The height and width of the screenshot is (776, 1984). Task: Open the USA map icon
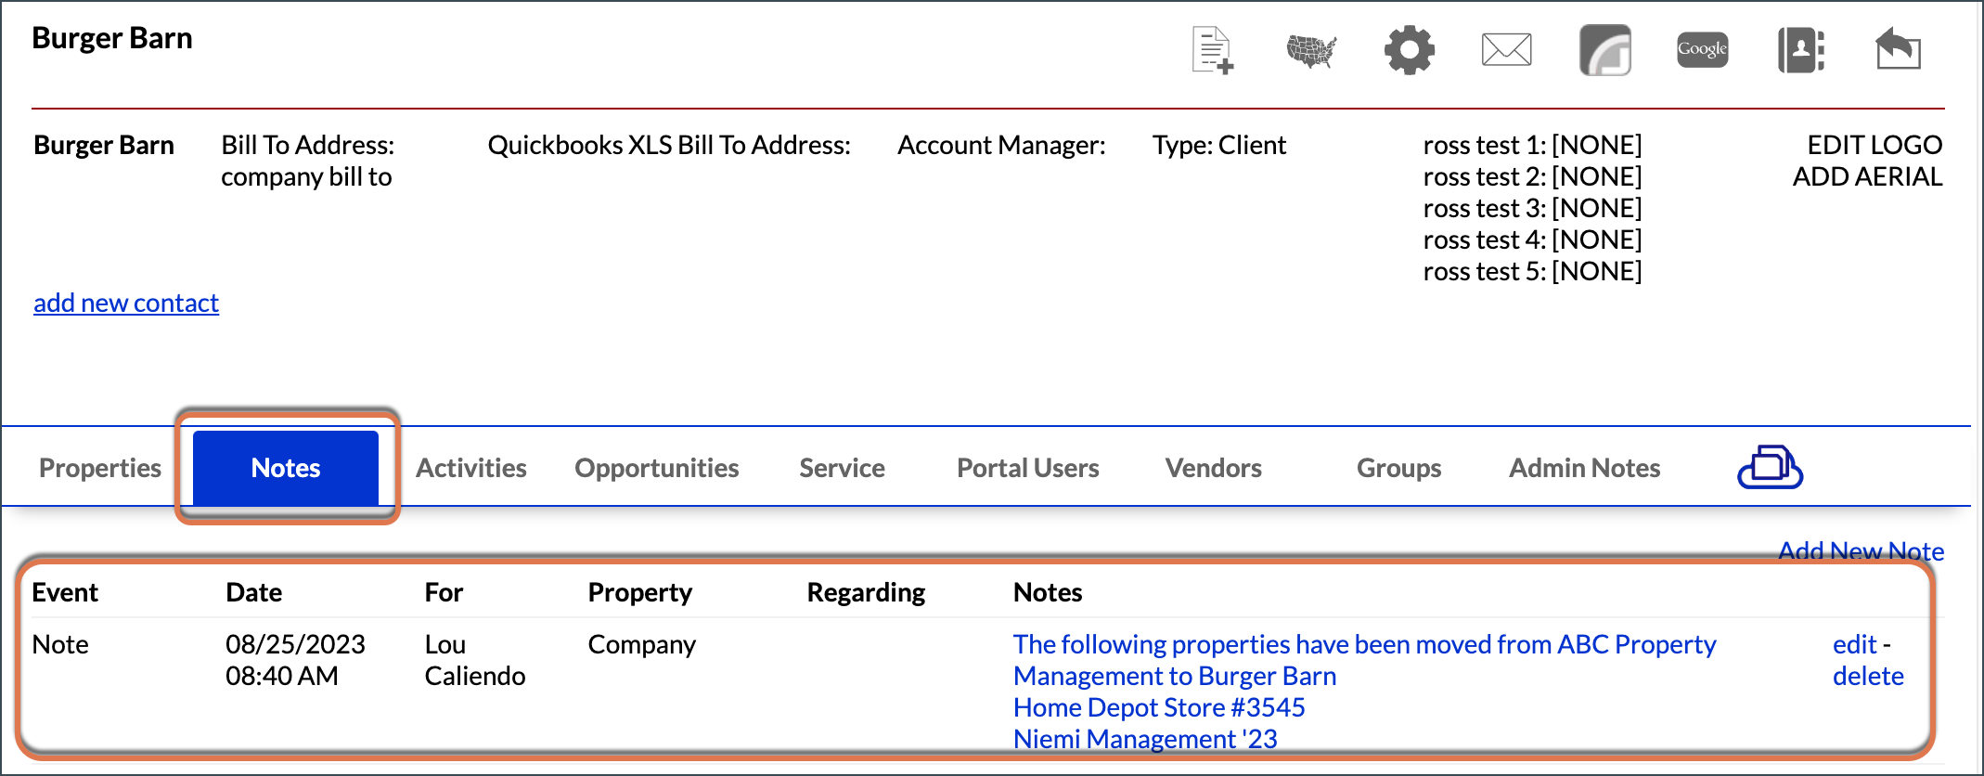1311,50
